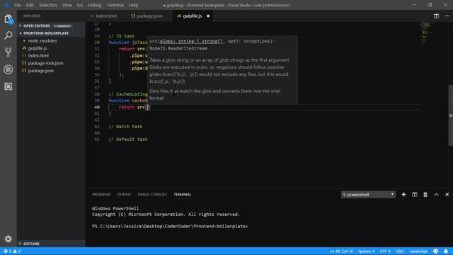The height and width of the screenshot is (255, 453).
Task: Open the File menu
Action: [18, 5]
